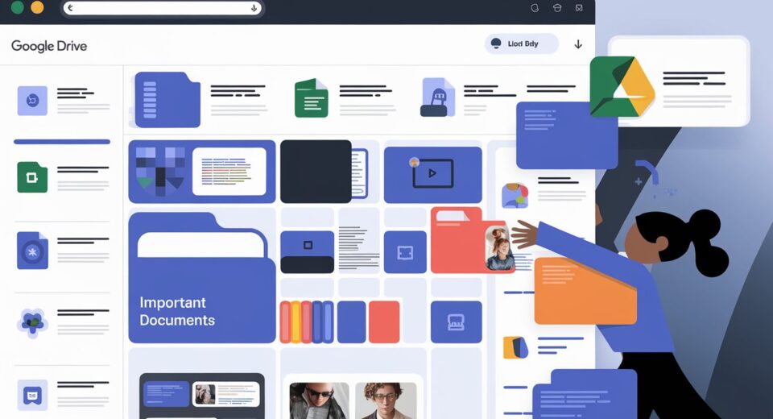Click into the browser address bar
Screen dimensions: 773x419
pos(162,8)
